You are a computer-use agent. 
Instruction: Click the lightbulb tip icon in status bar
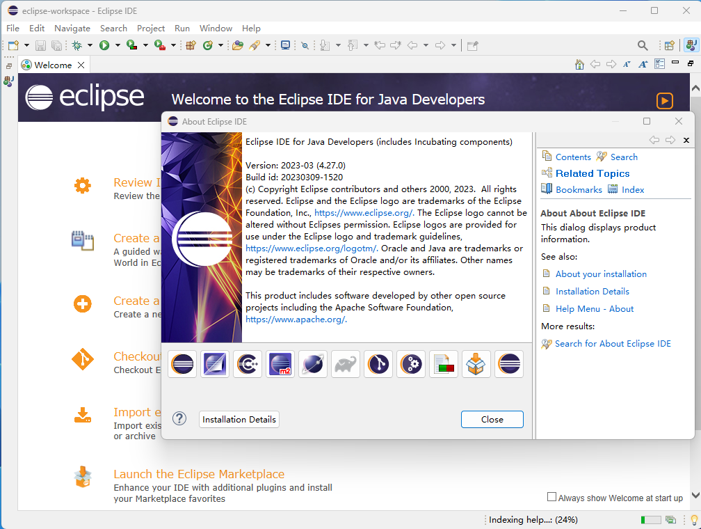[694, 519]
